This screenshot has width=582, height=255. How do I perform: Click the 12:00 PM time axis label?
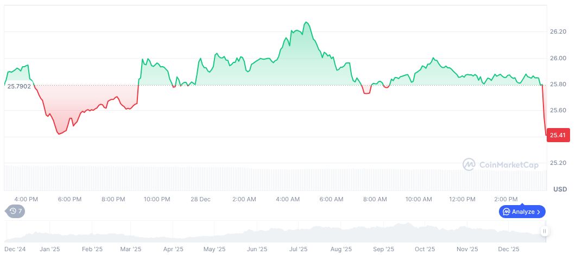462,199
